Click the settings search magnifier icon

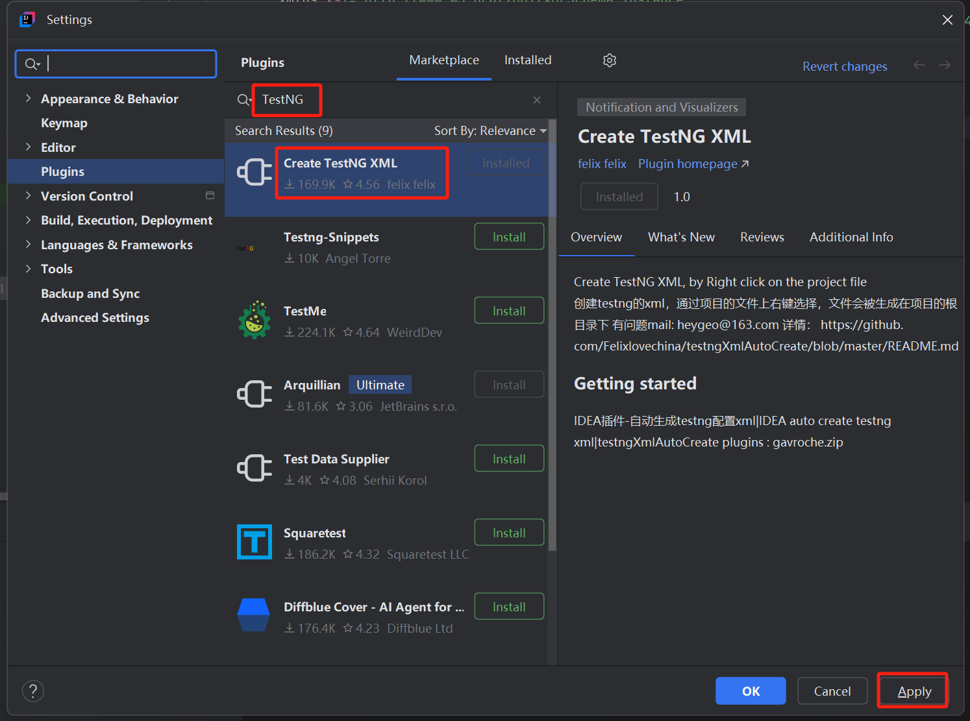pyautogui.click(x=32, y=64)
